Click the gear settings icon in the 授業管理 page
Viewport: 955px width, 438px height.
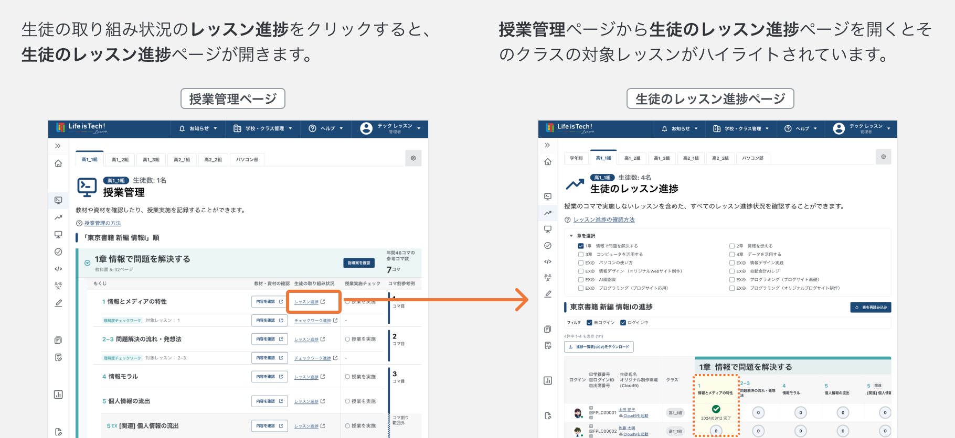pos(413,158)
